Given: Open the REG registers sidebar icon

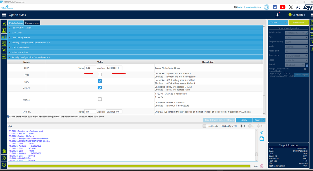Looking at the screenshot, I should (x=3, y=57).
